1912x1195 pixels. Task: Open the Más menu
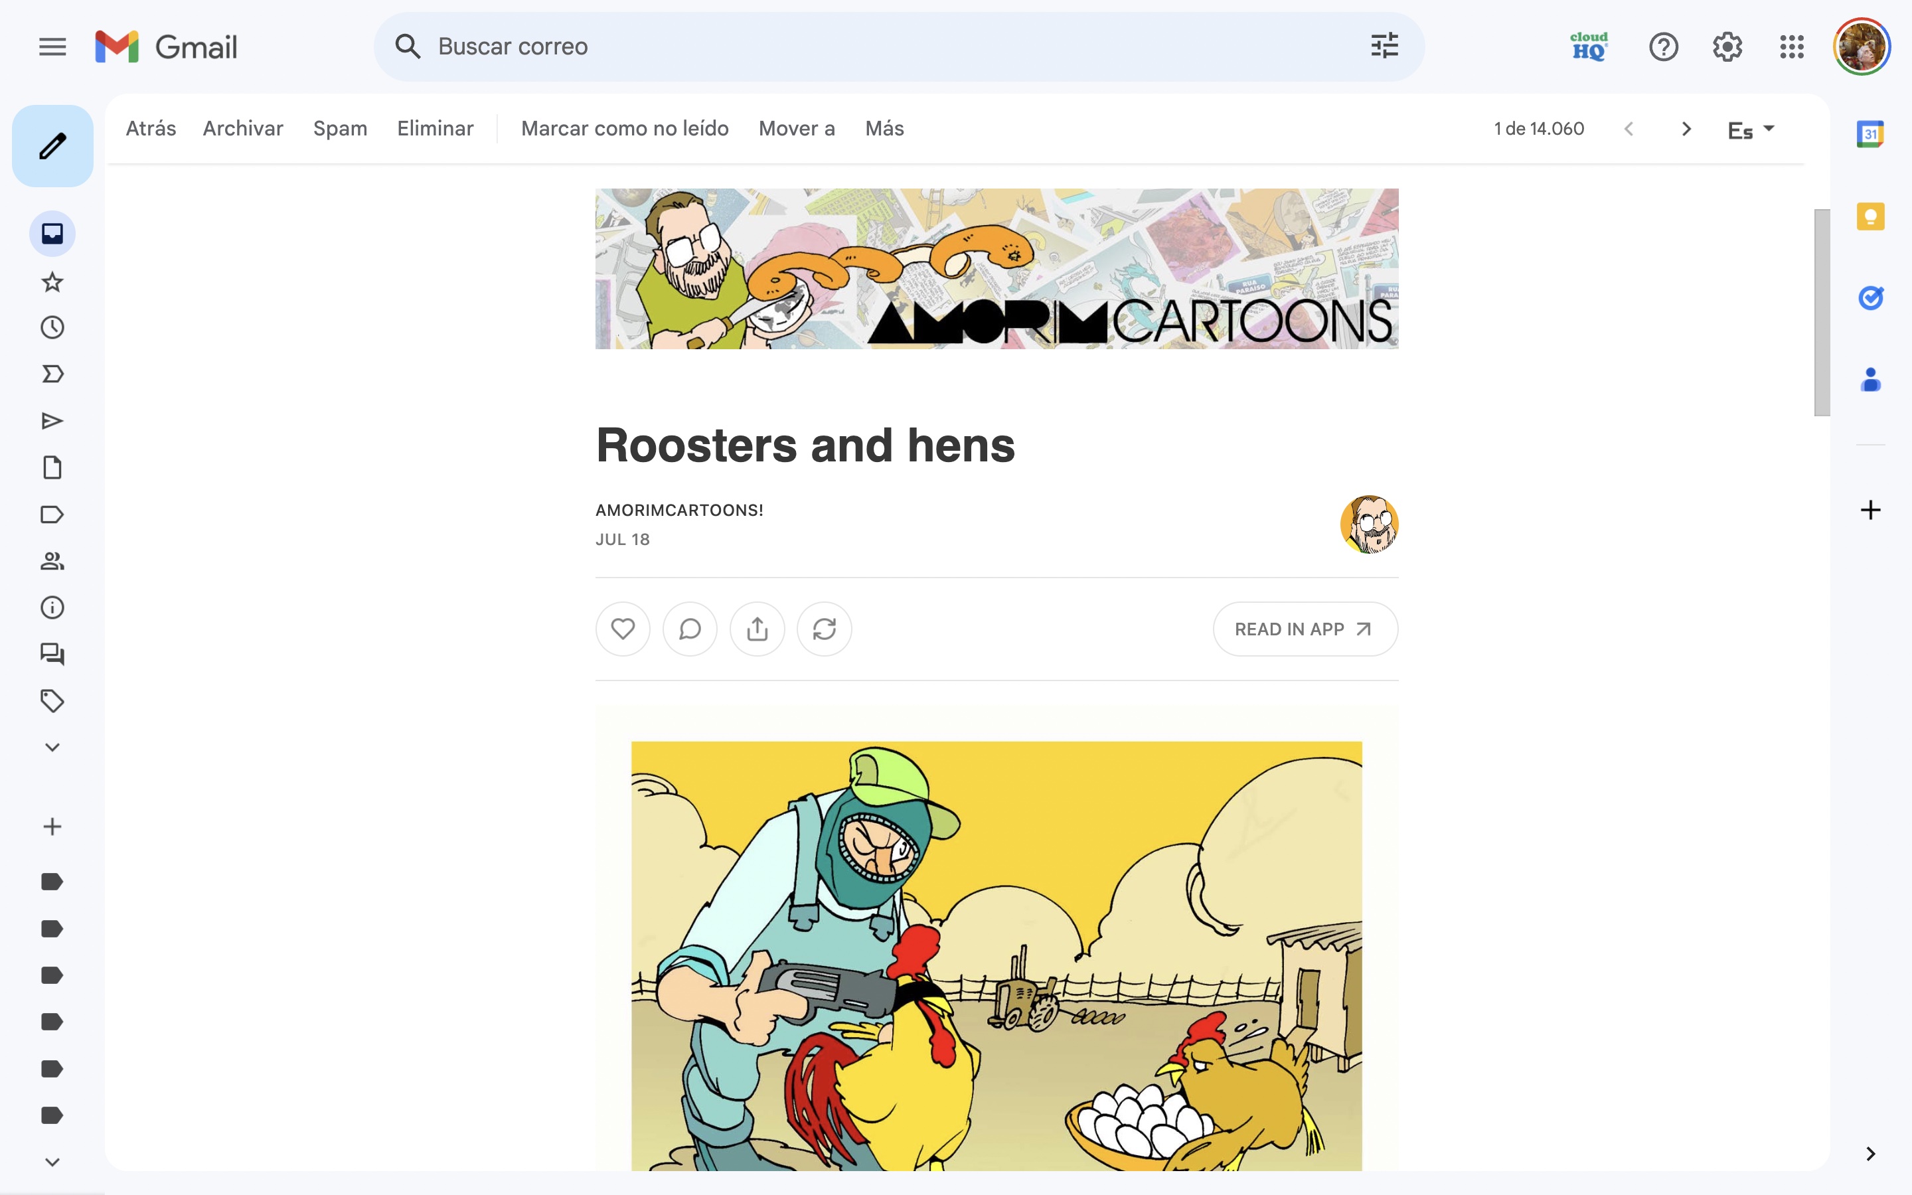tap(884, 129)
